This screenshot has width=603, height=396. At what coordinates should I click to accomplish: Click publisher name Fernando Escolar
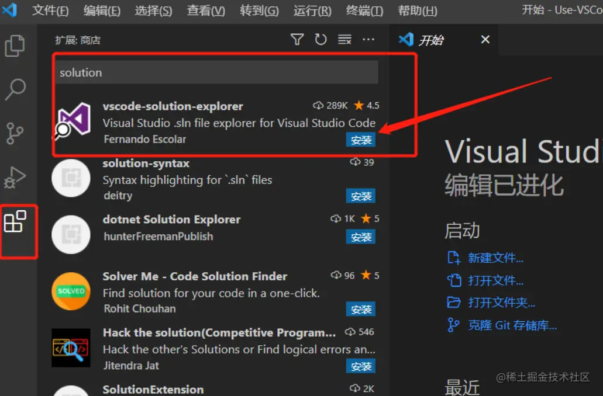click(x=144, y=139)
